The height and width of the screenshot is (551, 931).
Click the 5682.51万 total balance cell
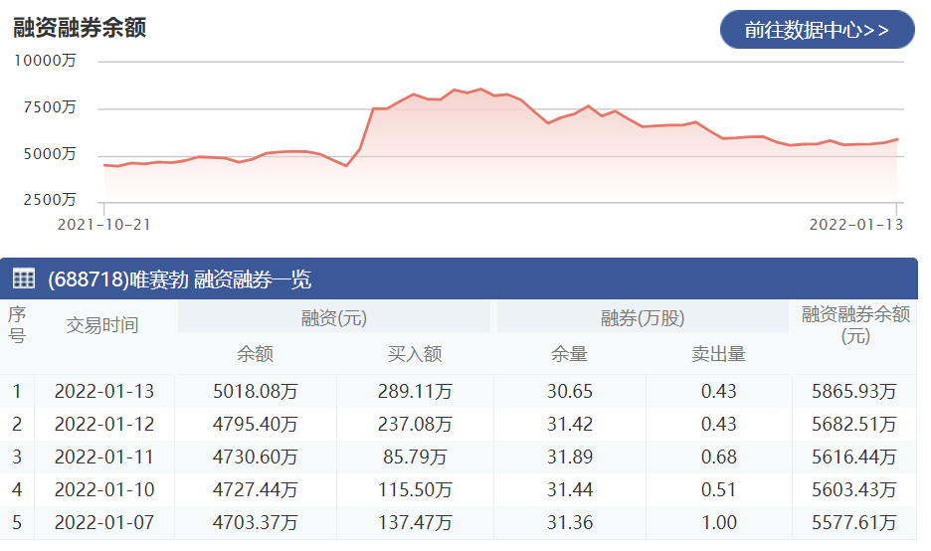[854, 424]
